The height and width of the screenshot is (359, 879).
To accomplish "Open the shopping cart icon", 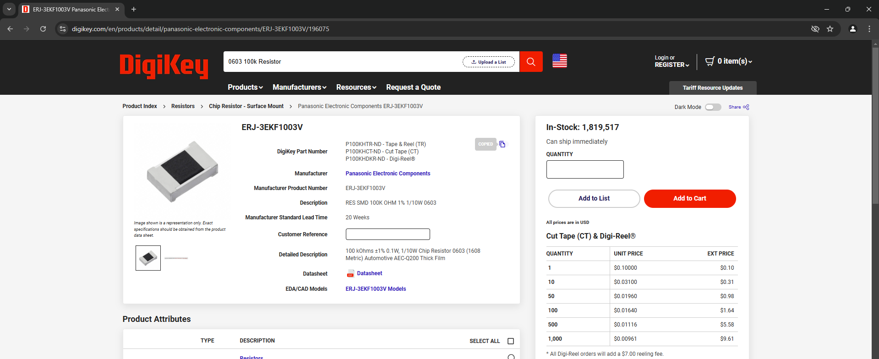I will [710, 61].
